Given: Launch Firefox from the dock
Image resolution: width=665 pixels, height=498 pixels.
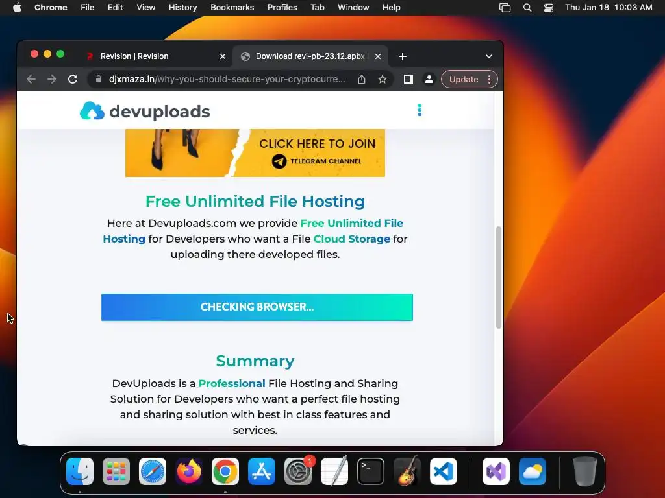Looking at the screenshot, I should coord(189,471).
